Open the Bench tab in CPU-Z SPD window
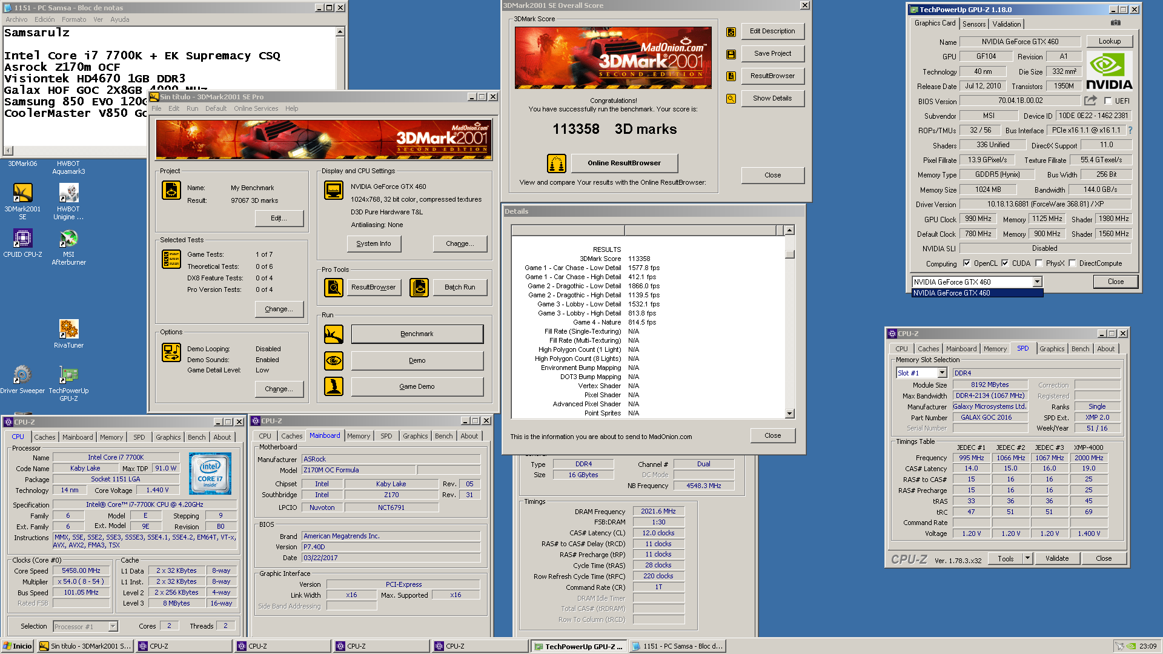The width and height of the screenshot is (1163, 654). tap(1080, 349)
